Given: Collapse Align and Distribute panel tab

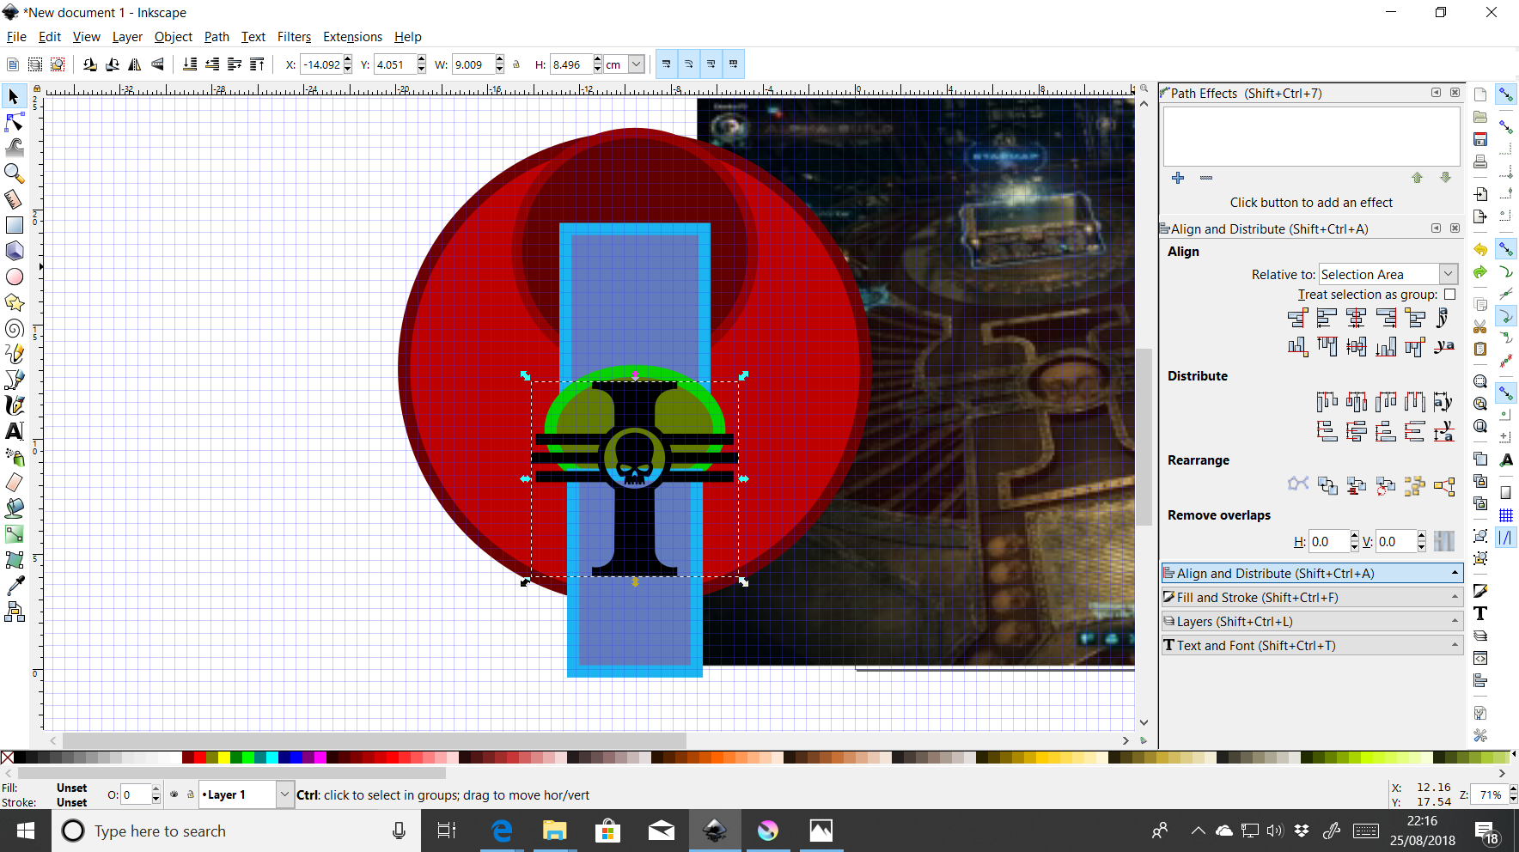Looking at the screenshot, I should point(1312,573).
